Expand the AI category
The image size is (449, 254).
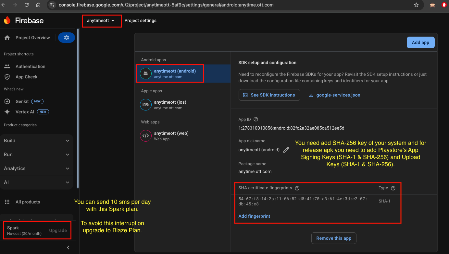[x=37, y=182]
